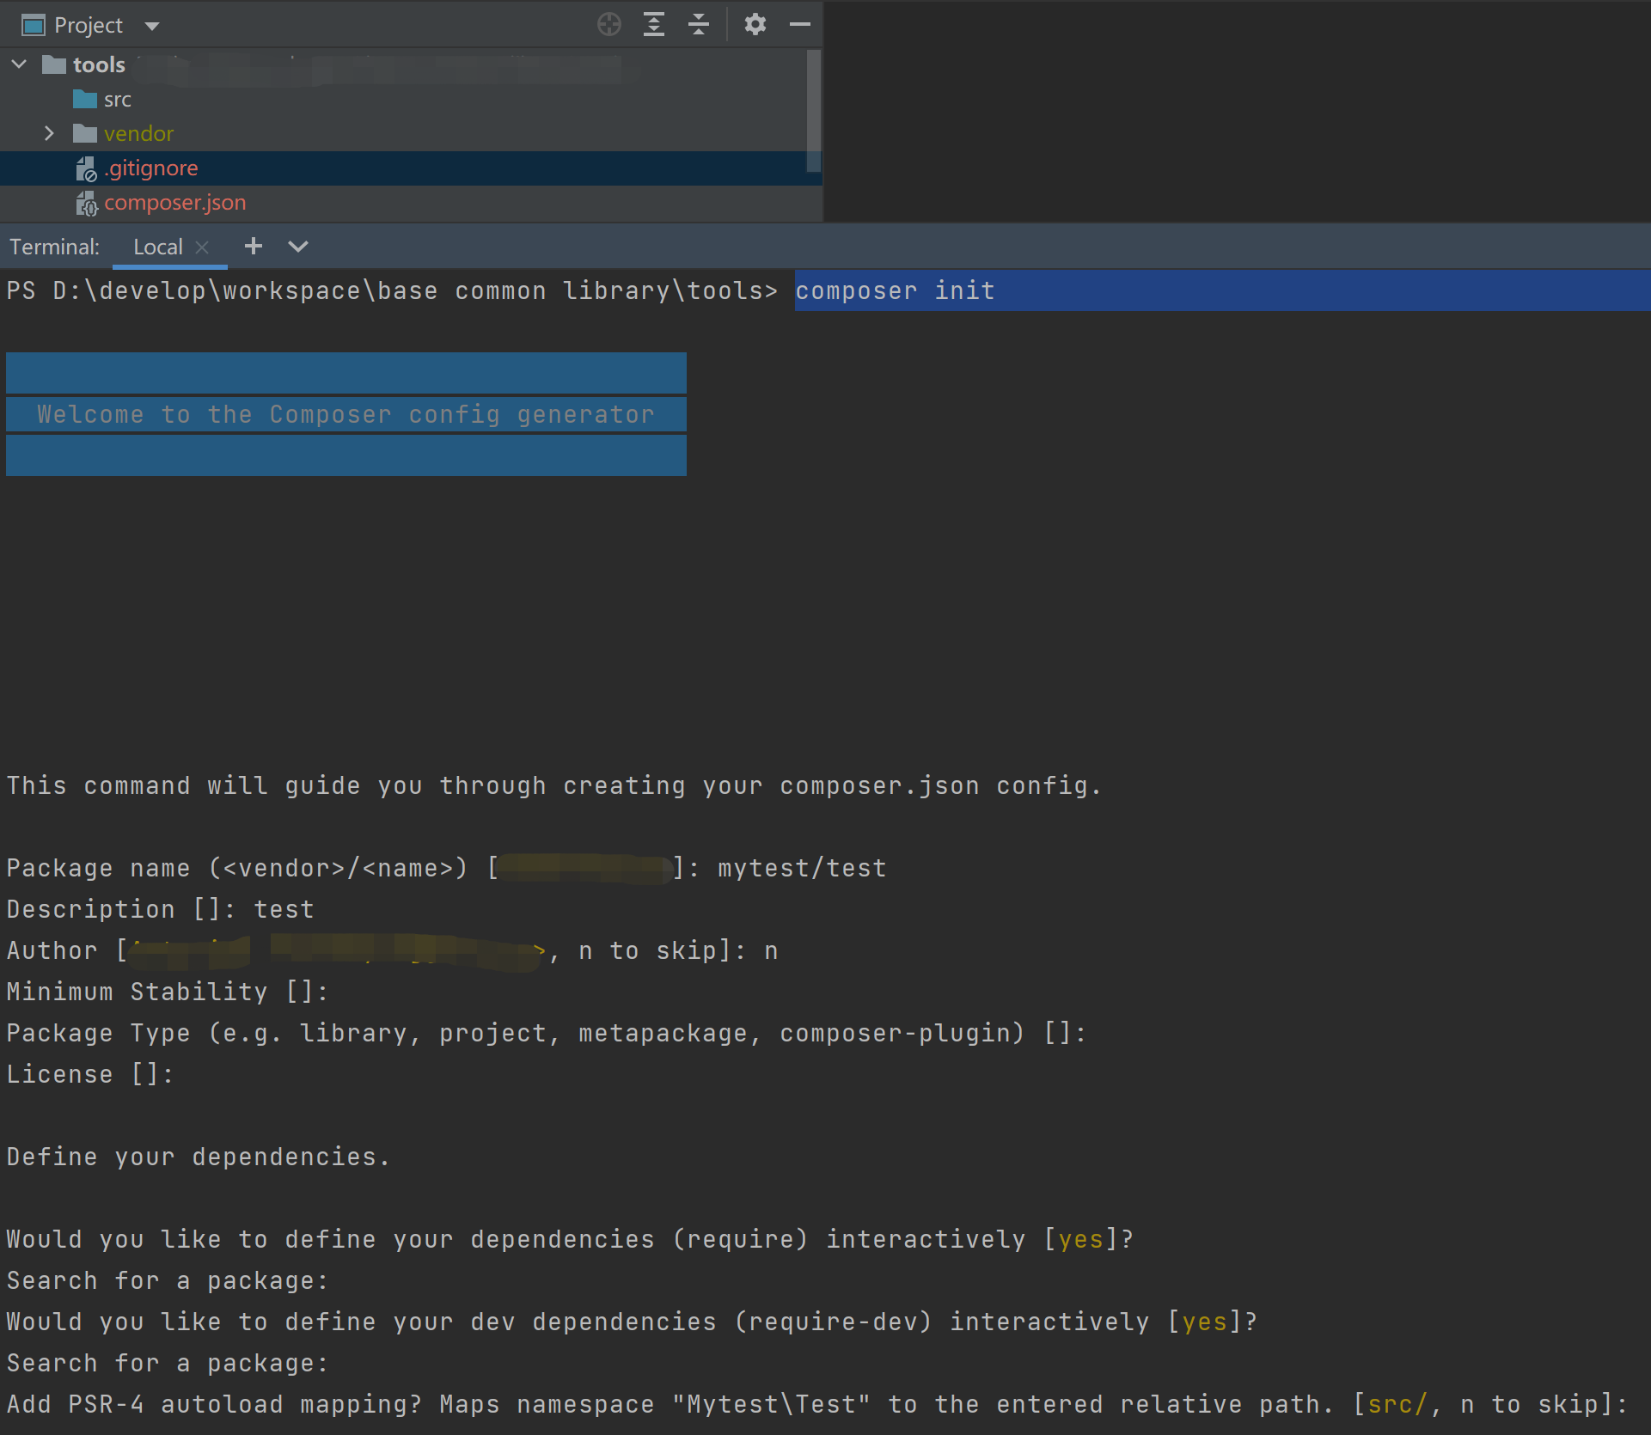Image resolution: width=1651 pixels, height=1435 pixels.
Task: Click the composer.json file icon
Action: click(86, 204)
